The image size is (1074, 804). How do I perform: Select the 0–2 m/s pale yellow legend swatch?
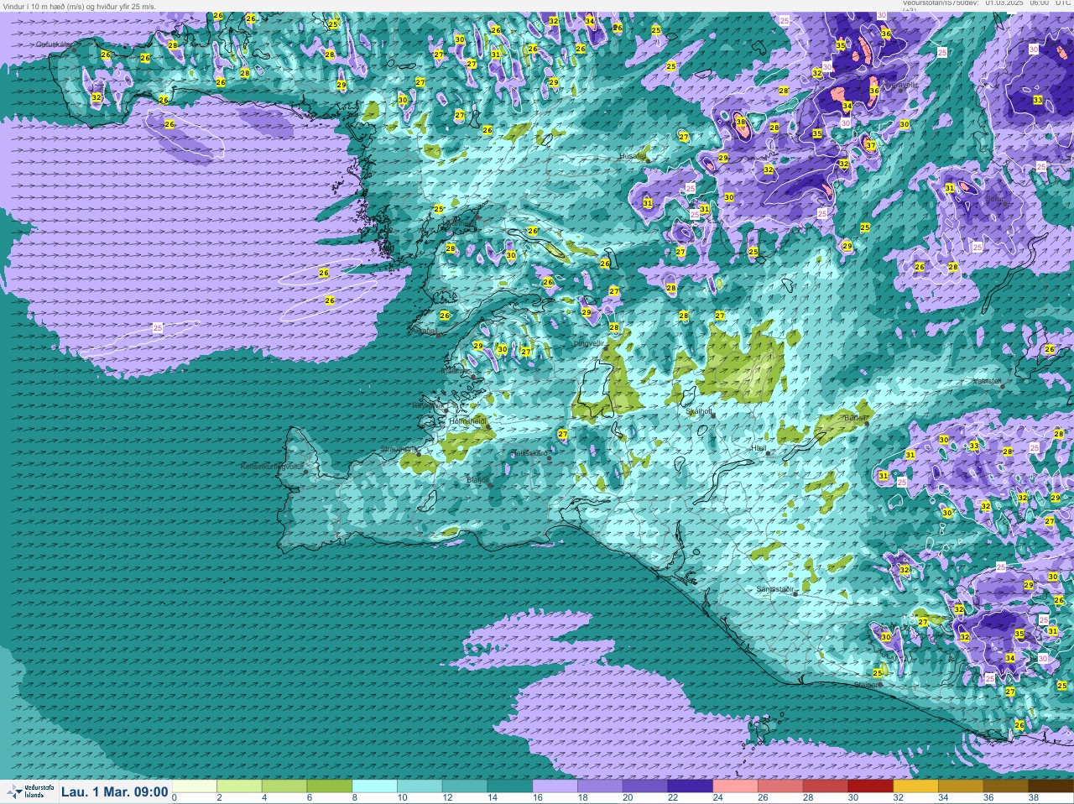click(x=196, y=786)
